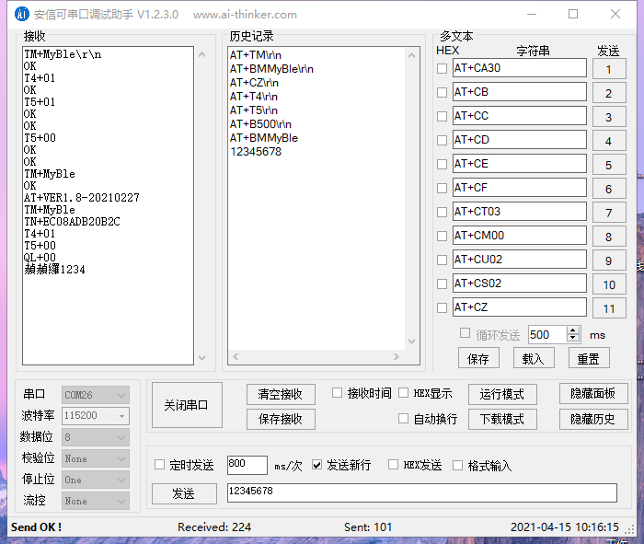This screenshot has height=544, width=644.
Task: Click the 发送 send button
Action: 184,493
